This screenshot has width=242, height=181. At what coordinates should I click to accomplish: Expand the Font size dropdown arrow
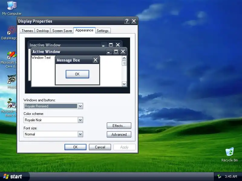[x=80, y=134]
